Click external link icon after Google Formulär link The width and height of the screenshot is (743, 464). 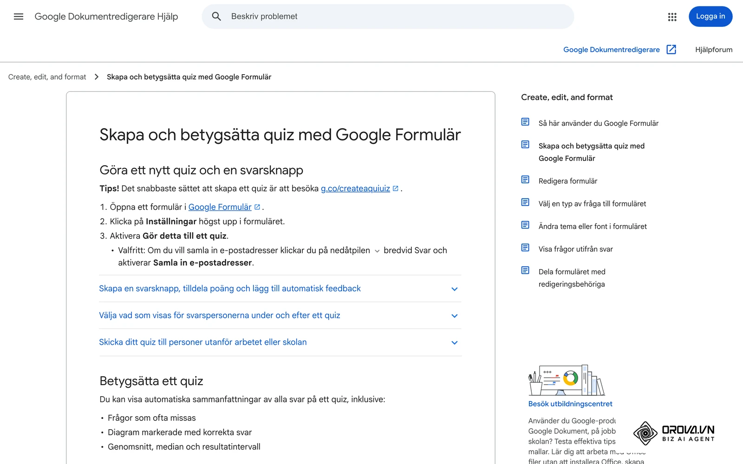[x=257, y=207]
